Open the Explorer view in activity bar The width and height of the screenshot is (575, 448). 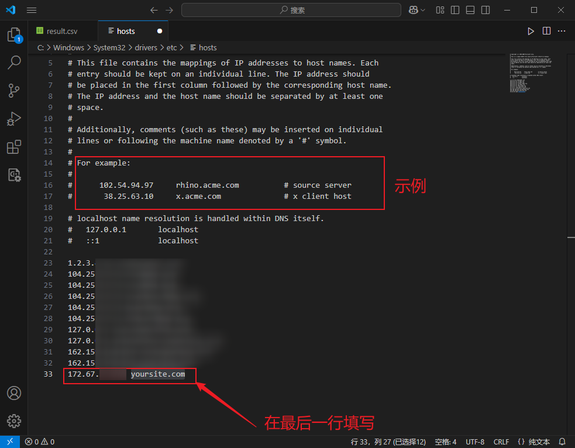click(x=14, y=35)
